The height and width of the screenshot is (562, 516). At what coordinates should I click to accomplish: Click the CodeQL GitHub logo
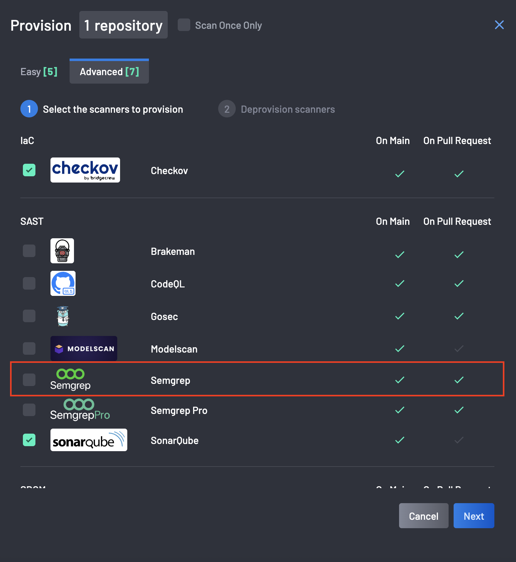pos(63,283)
